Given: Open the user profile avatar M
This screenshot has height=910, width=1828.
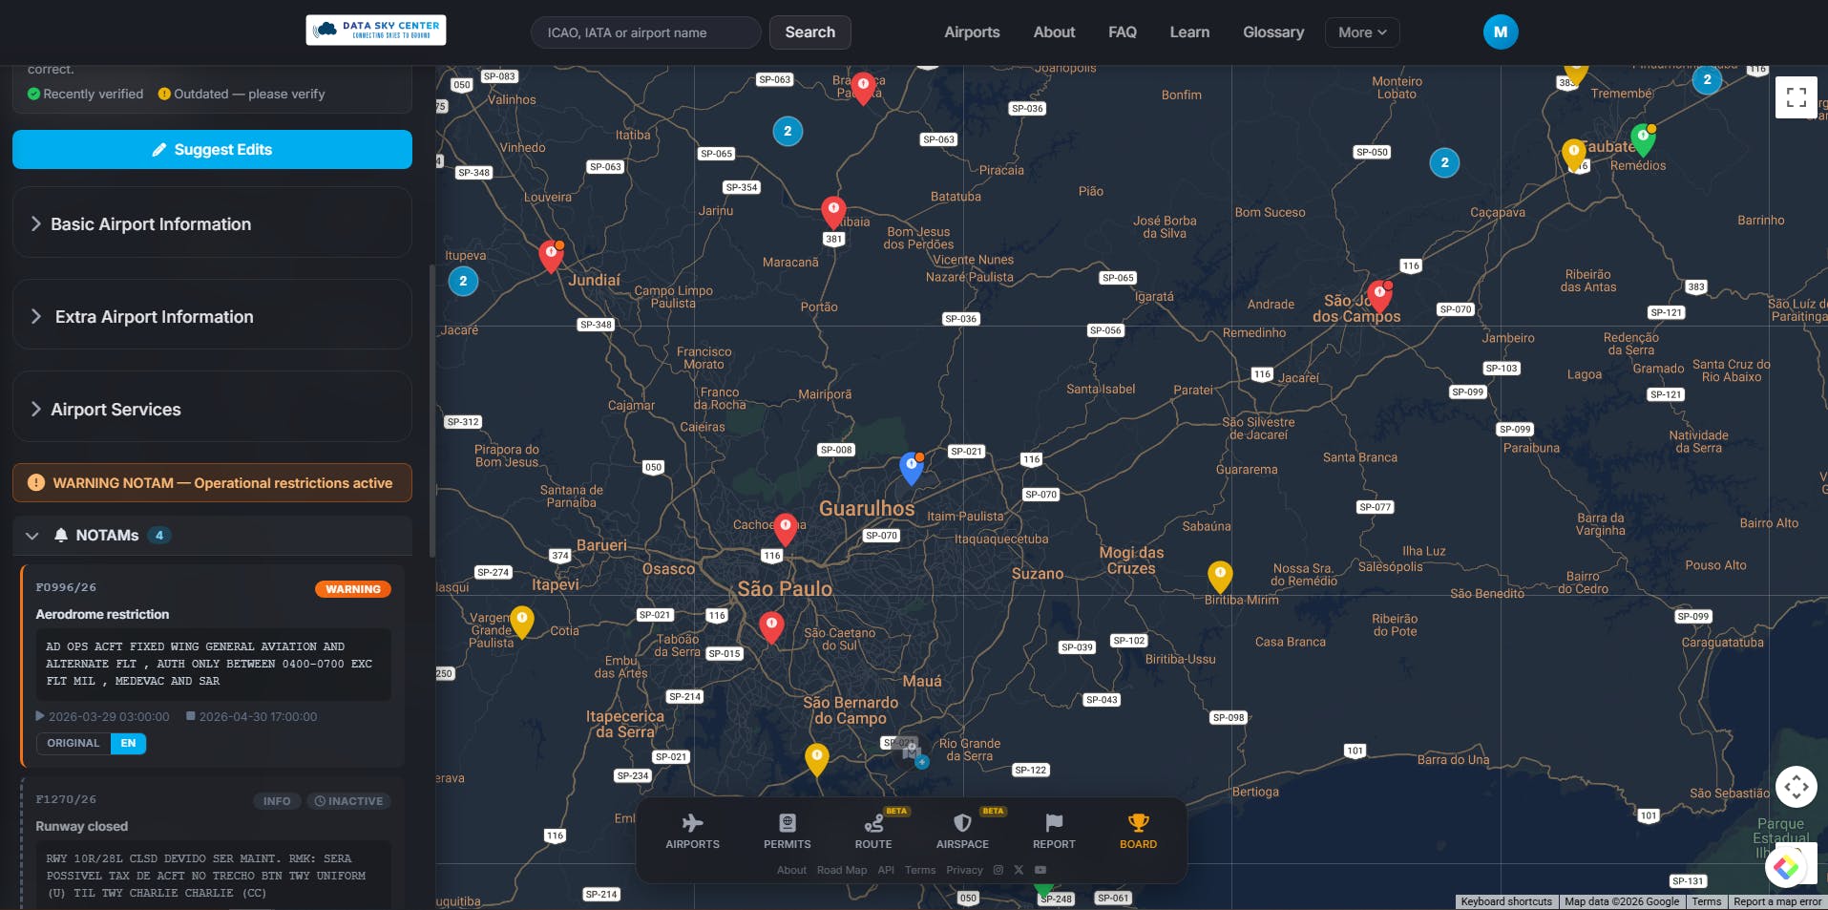Looking at the screenshot, I should point(1500,32).
